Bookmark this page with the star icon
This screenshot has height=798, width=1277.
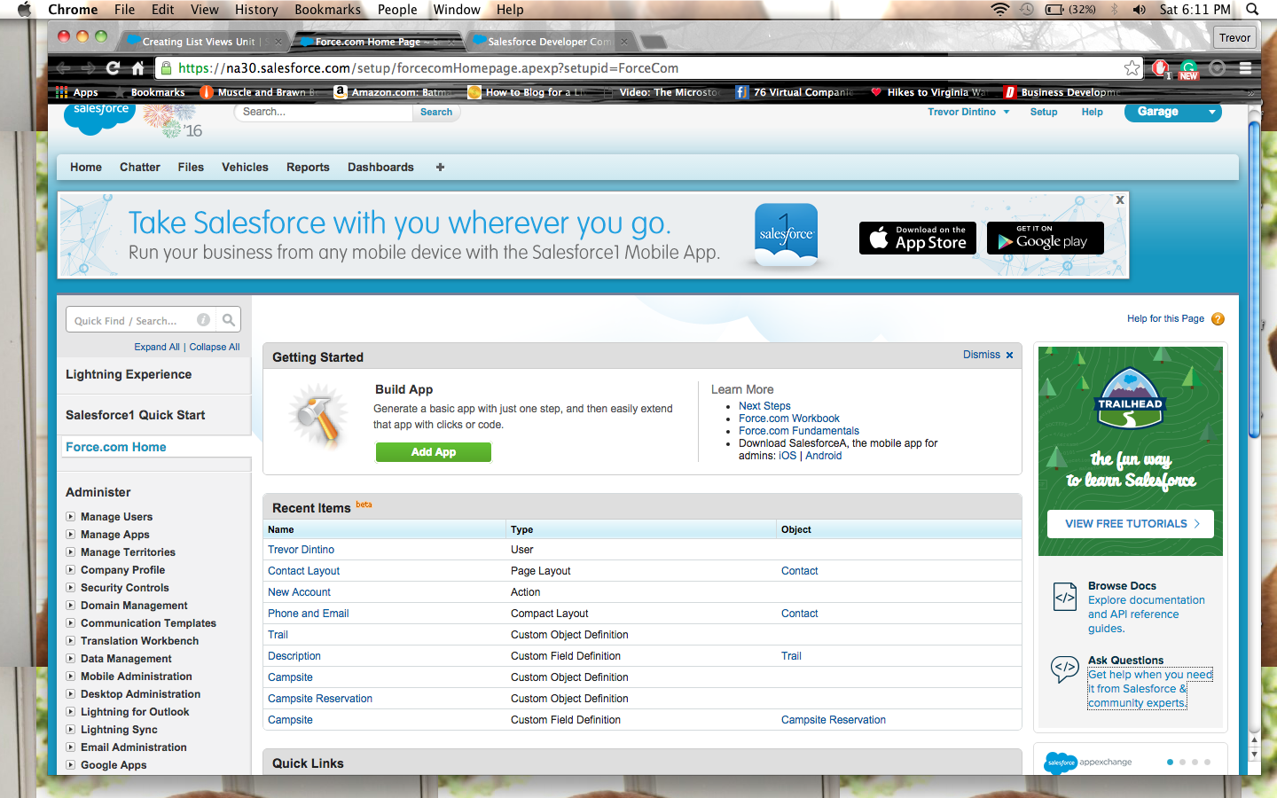point(1132,68)
